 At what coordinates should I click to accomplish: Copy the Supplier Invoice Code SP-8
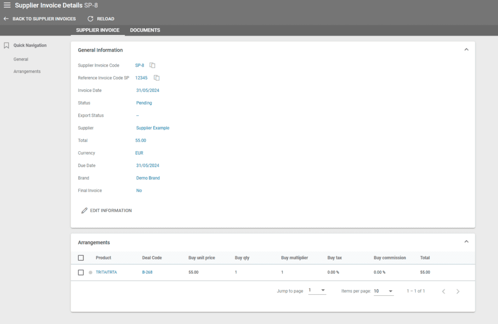(153, 65)
